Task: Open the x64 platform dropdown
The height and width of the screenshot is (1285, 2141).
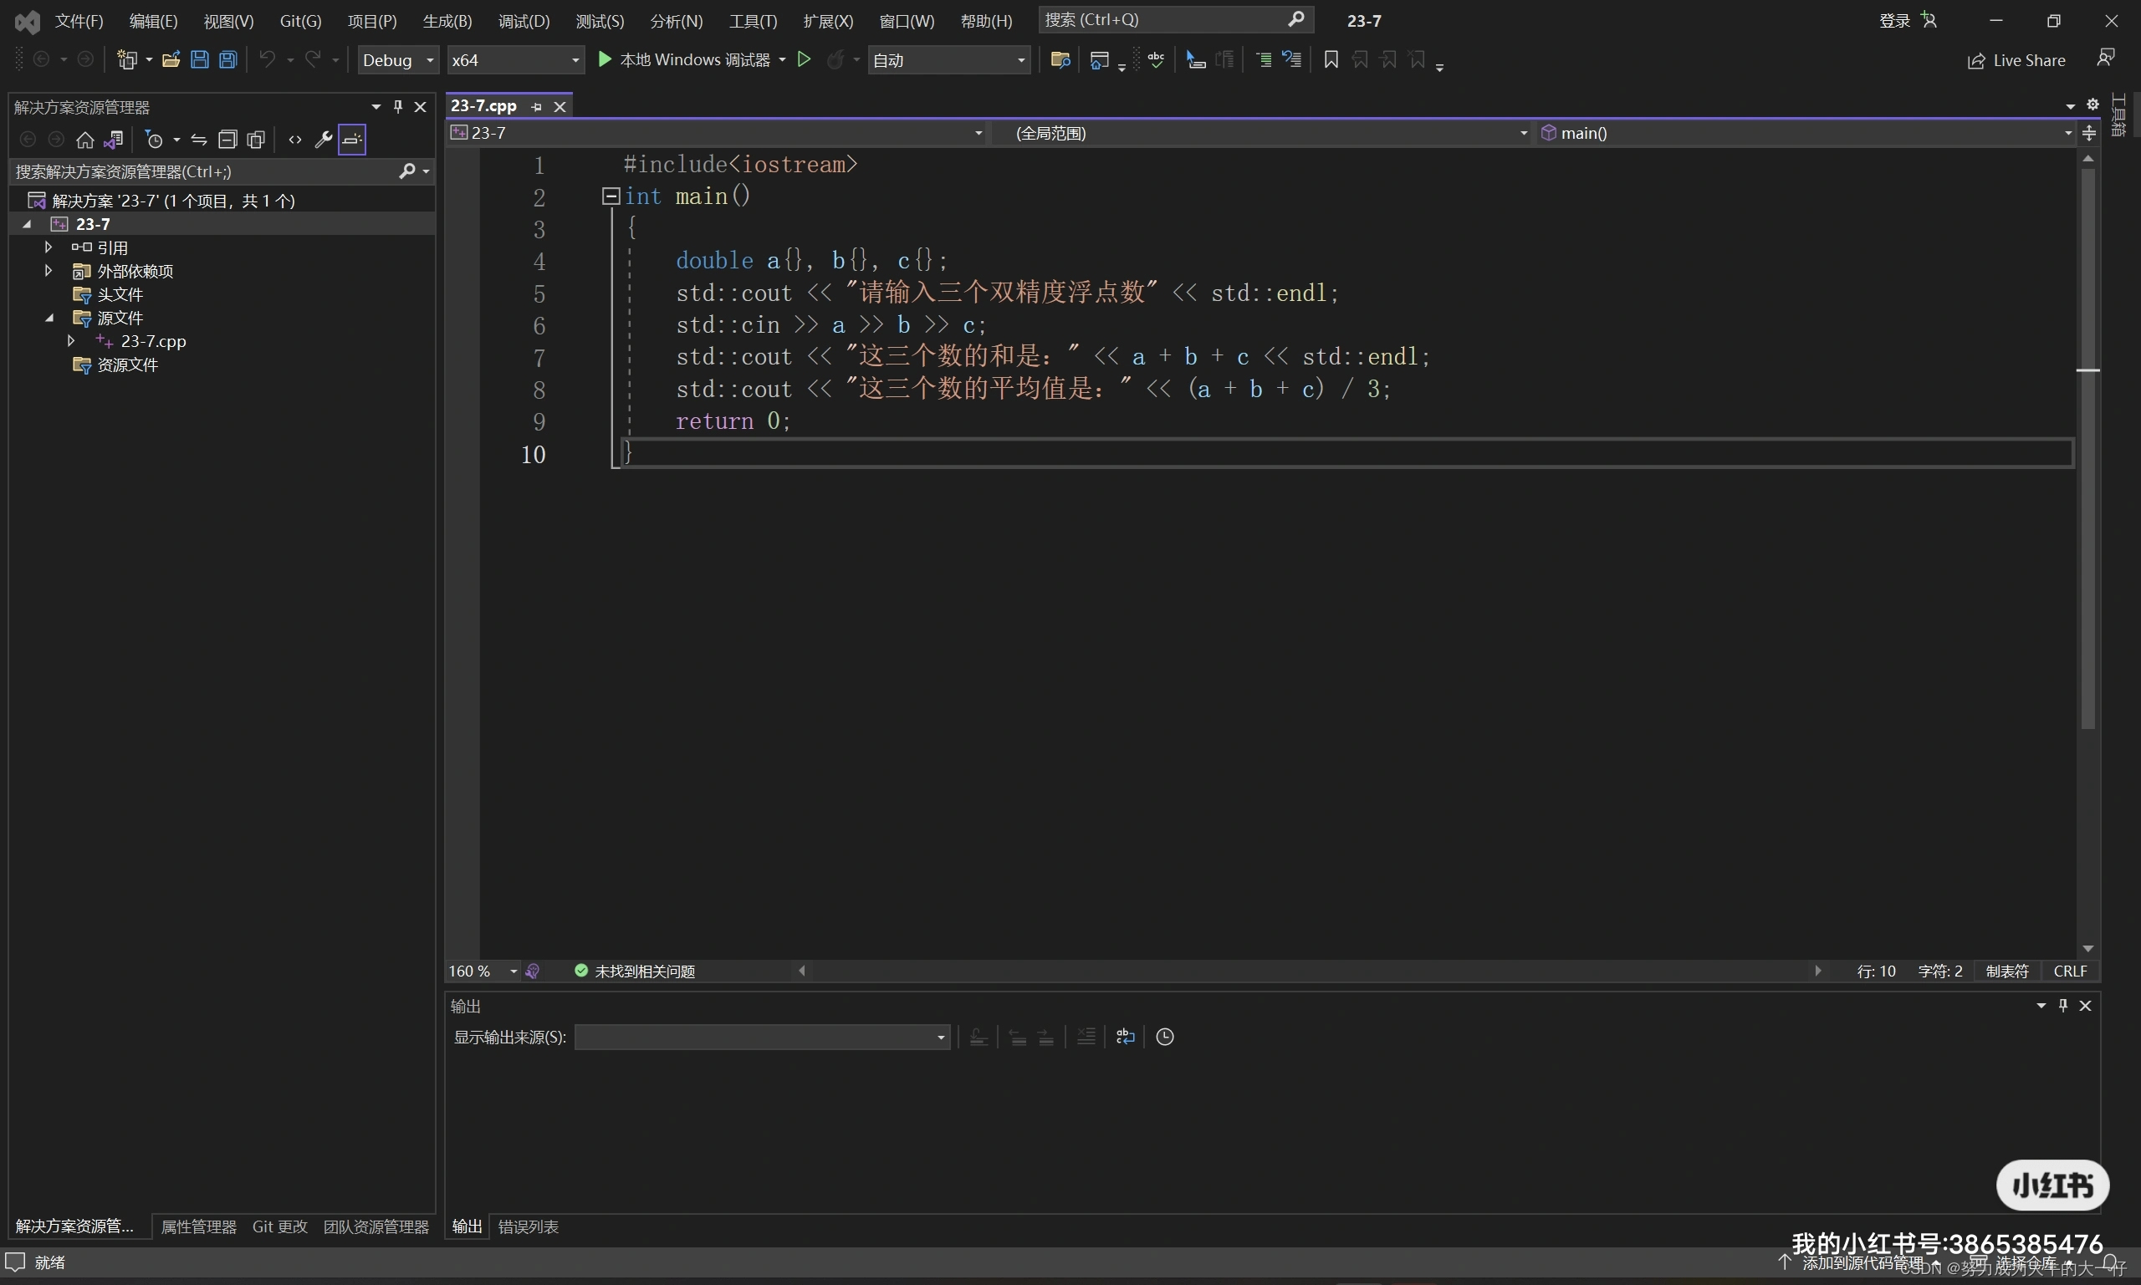Action: [514, 59]
